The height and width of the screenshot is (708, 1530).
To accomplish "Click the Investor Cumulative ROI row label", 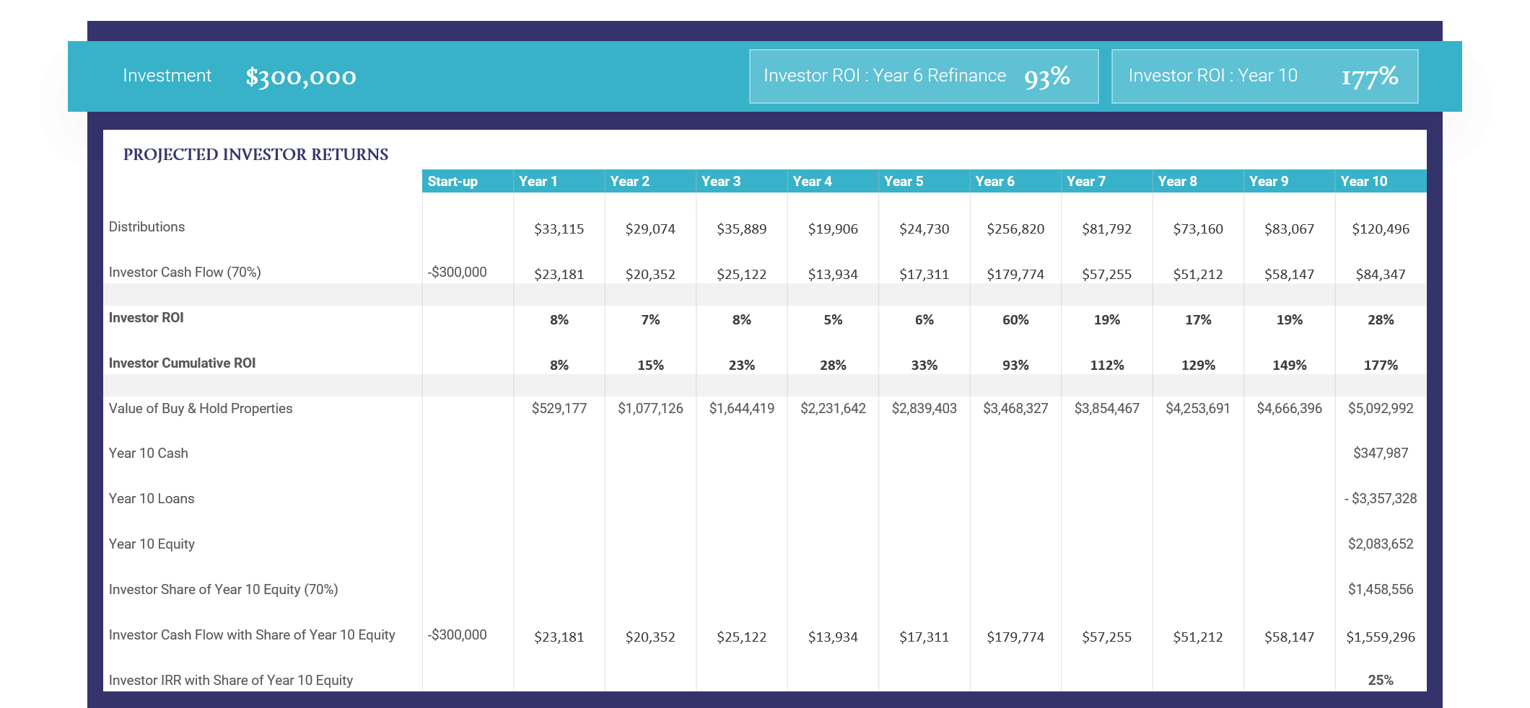I will pos(182,363).
